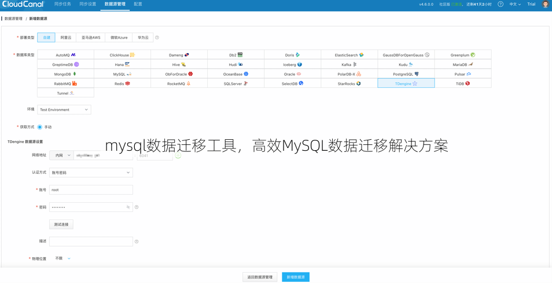The width and height of the screenshot is (552, 283).
Task: Select Redis database type
Action: pyautogui.click(x=122, y=83)
